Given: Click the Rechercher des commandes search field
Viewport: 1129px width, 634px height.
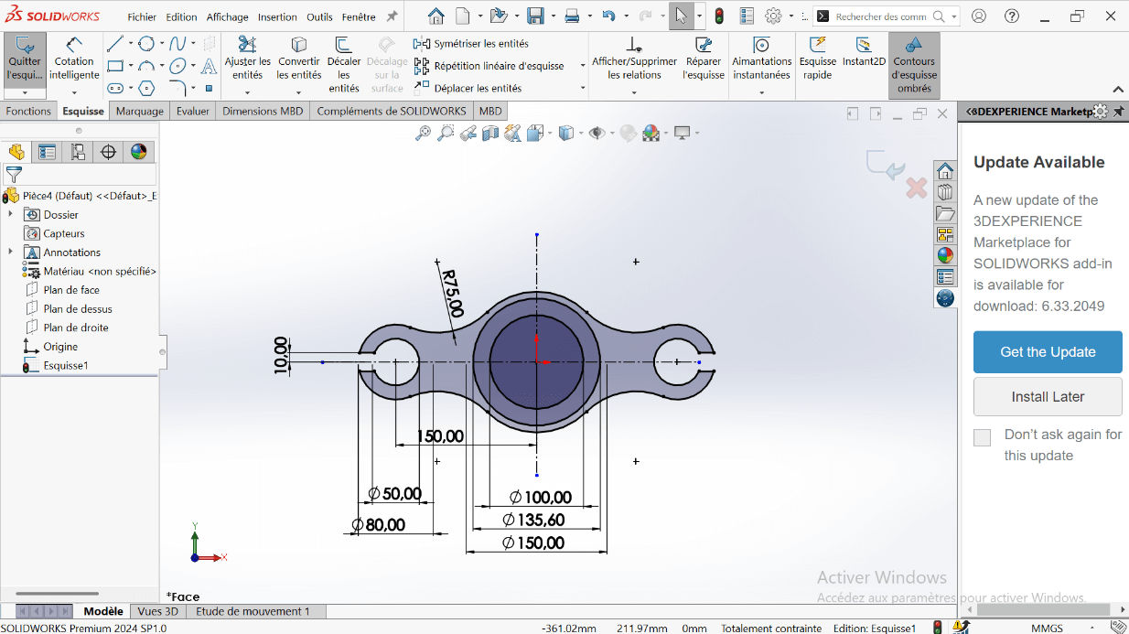Looking at the screenshot, I should [x=880, y=16].
